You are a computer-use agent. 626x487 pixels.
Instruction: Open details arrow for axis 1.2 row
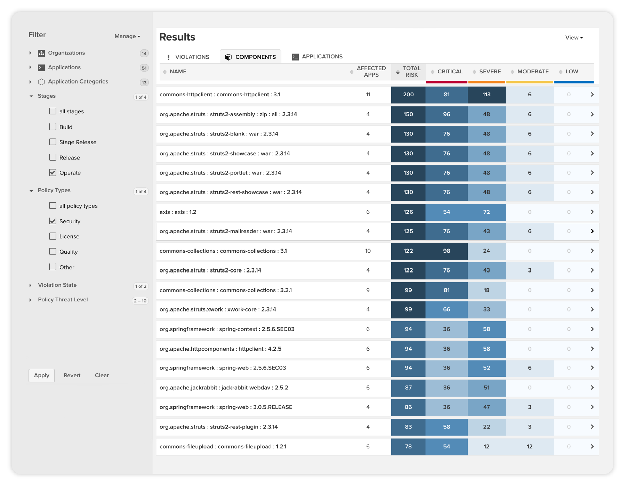(592, 212)
